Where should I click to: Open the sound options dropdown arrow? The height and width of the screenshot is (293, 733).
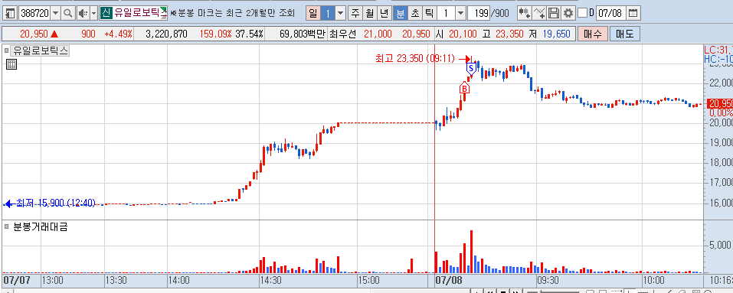point(93,13)
